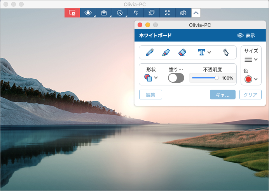The width and height of the screenshot is (269, 191).
Task: Open the 色 color dropdown
Action: (251, 79)
